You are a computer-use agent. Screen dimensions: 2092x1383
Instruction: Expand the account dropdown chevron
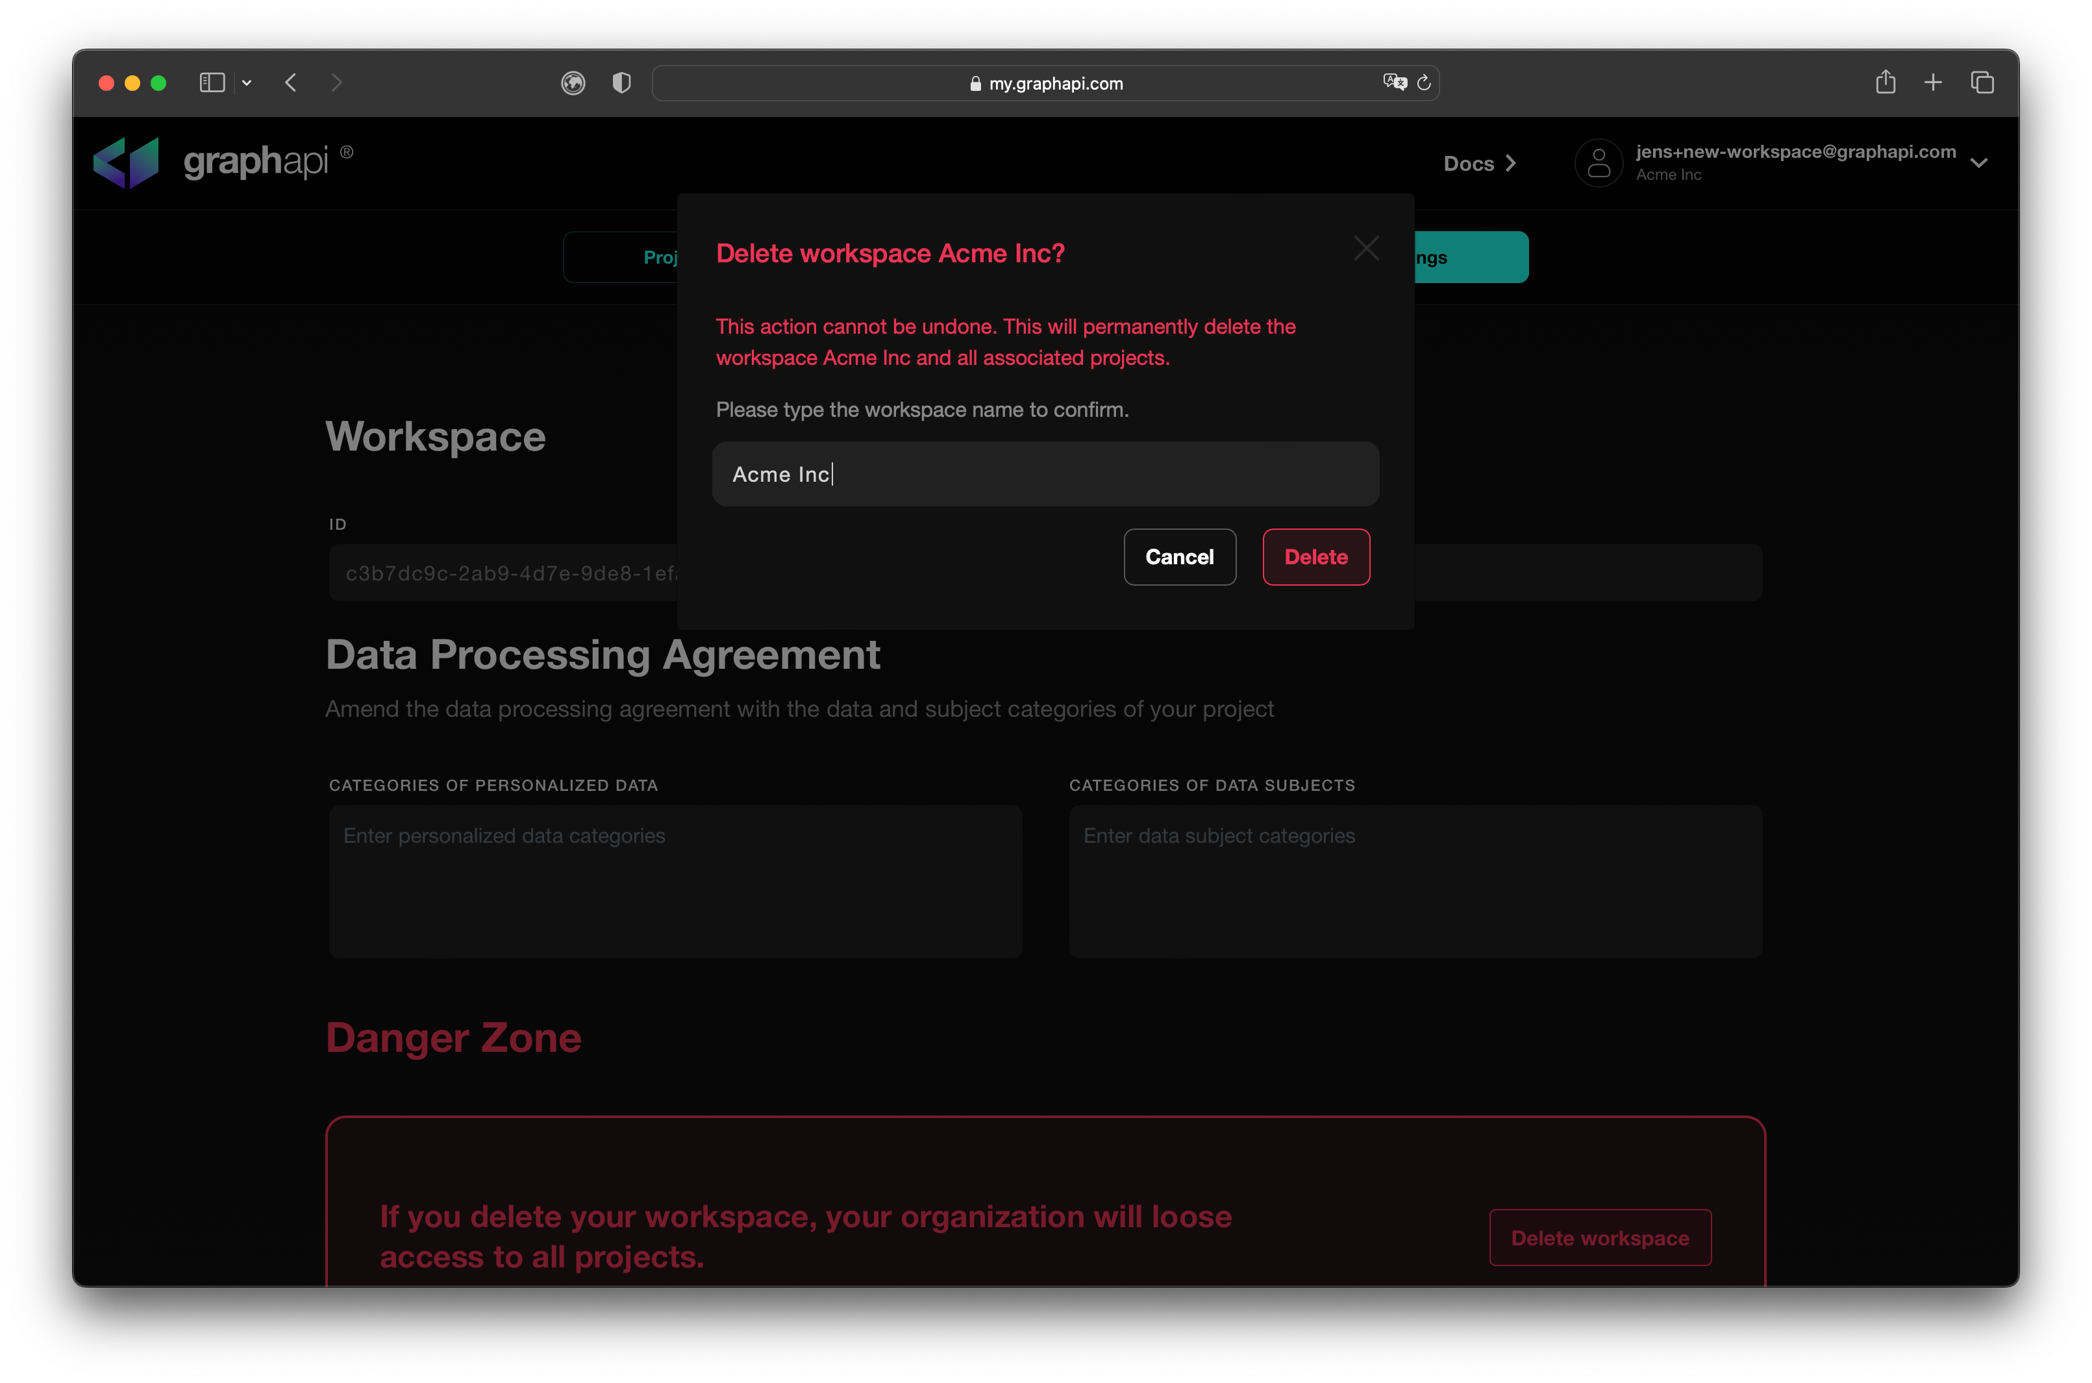point(1978,163)
